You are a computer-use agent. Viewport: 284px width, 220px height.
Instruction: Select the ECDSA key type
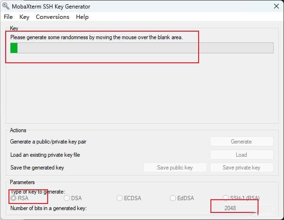129,198
